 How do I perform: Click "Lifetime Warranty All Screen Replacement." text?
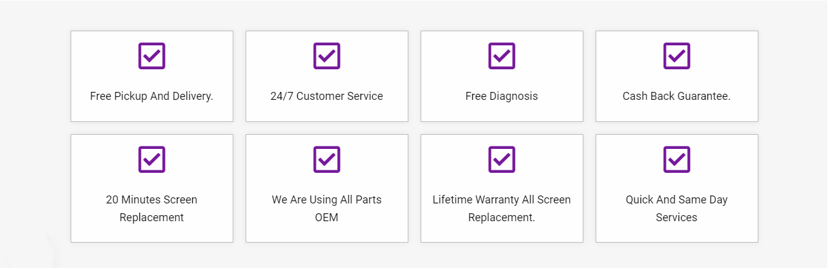coord(502,200)
